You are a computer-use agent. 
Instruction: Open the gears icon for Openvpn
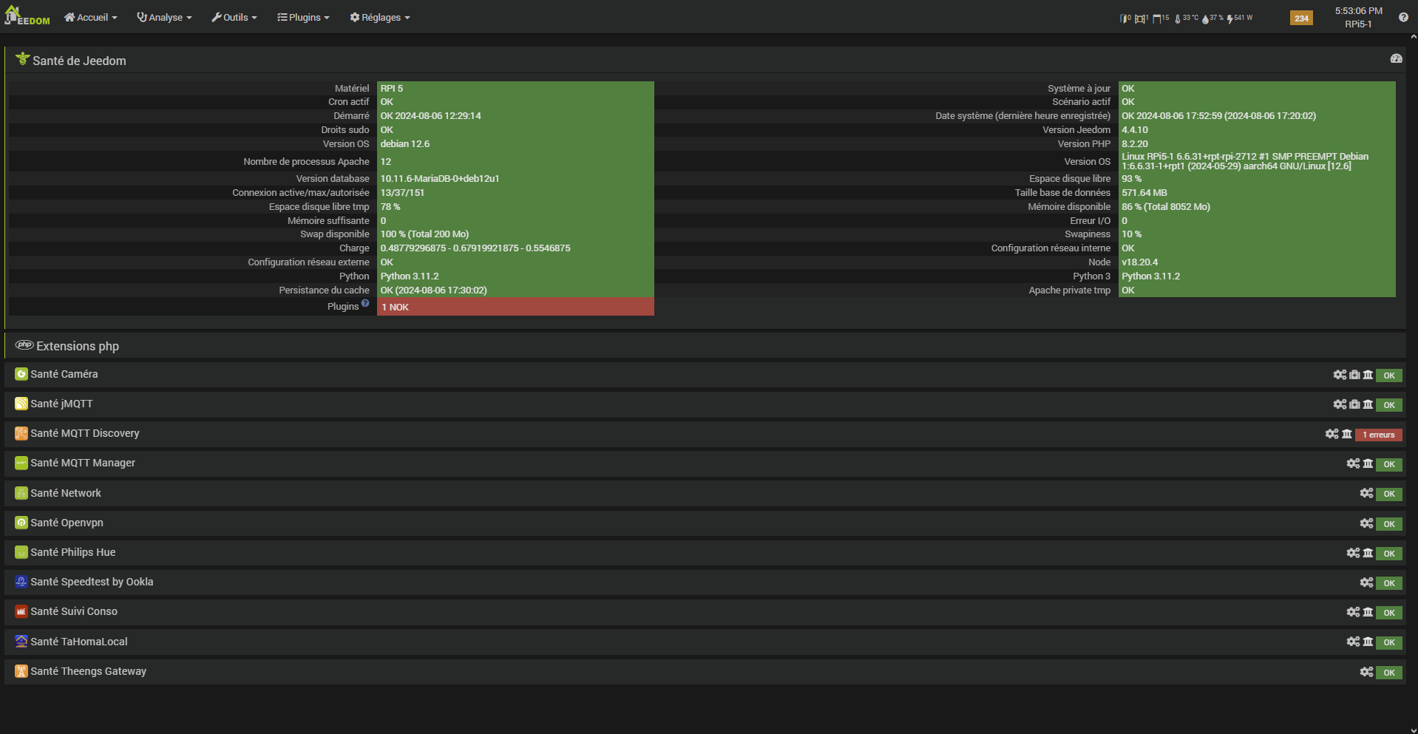point(1366,523)
